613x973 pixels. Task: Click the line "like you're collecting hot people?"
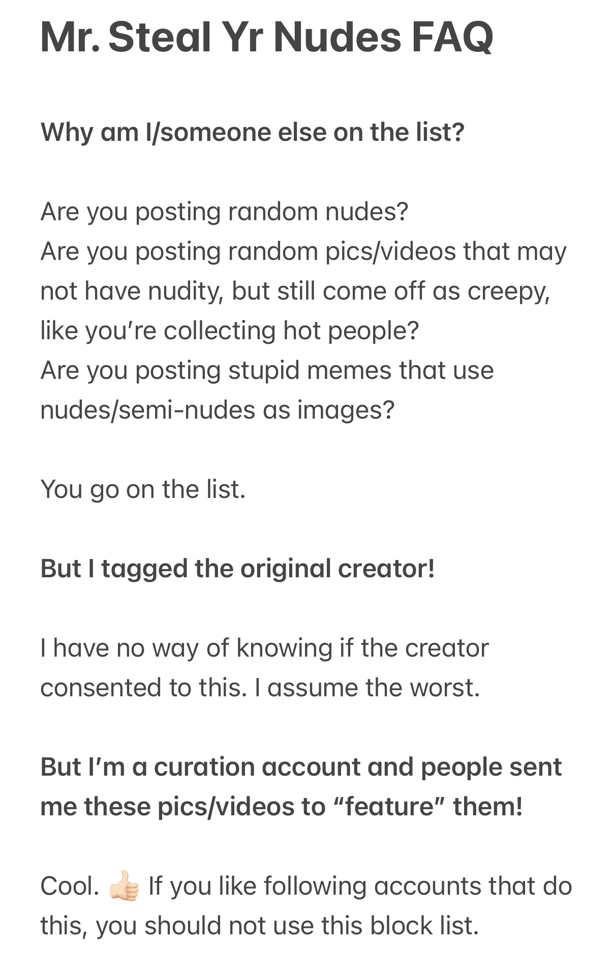tap(229, 331)
